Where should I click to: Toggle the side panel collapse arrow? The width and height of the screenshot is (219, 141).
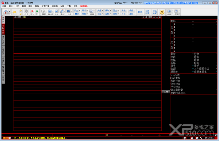coord(160,17)
